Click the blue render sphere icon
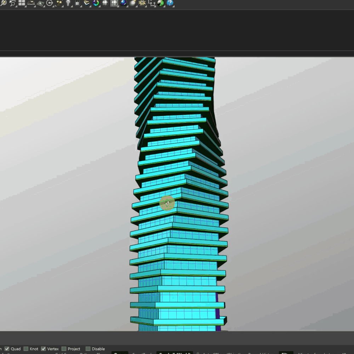The width and height of the screenshot is (354, 354). coord(124,3)
